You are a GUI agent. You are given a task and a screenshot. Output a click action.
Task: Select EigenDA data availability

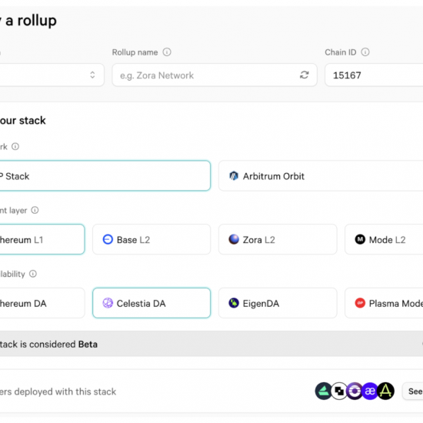pos(278,303)
